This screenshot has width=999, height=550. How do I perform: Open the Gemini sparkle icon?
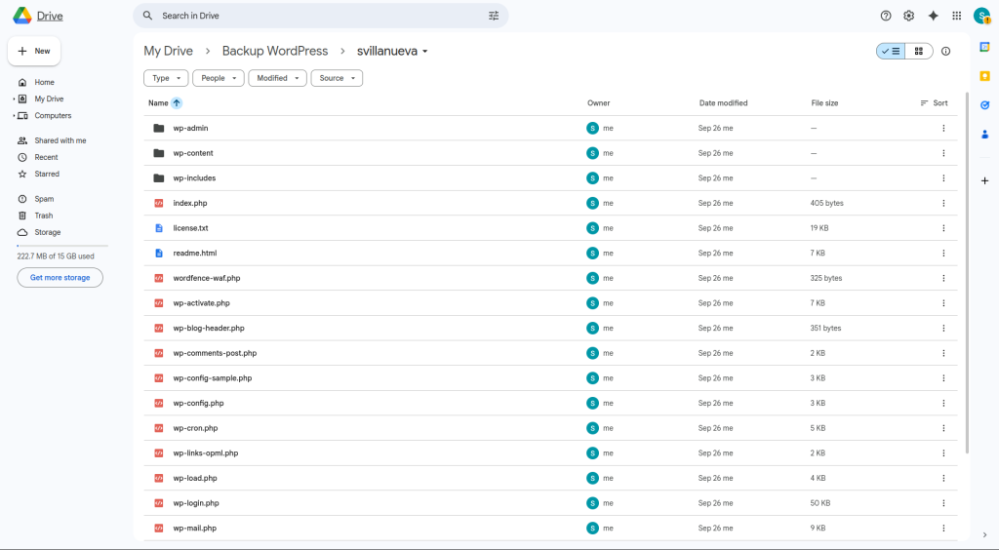click(933, 16)
